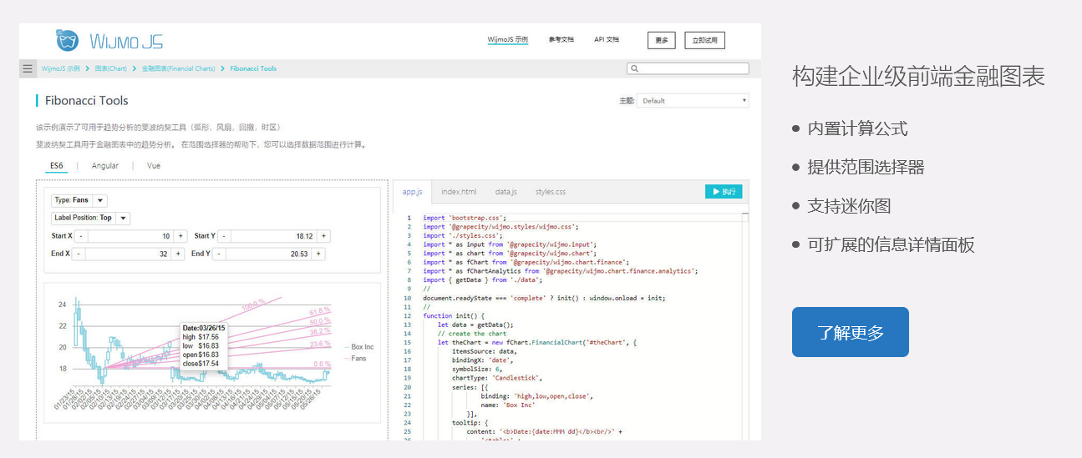Open the hamburger sidebar menu
Screen dimensions: 1082x458
28,68
